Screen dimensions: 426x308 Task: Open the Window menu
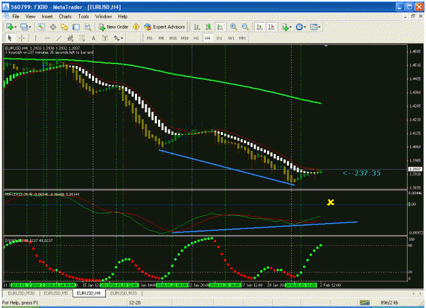[x=104, y=16]
